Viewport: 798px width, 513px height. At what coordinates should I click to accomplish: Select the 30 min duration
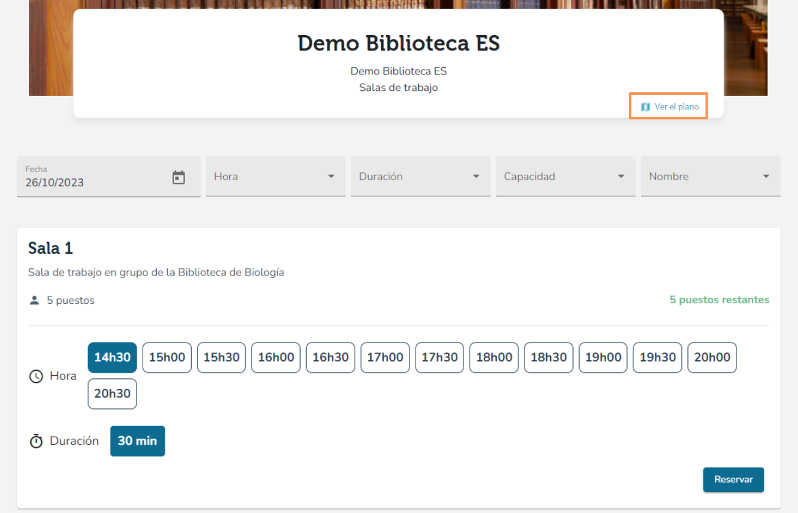(138, 441)
